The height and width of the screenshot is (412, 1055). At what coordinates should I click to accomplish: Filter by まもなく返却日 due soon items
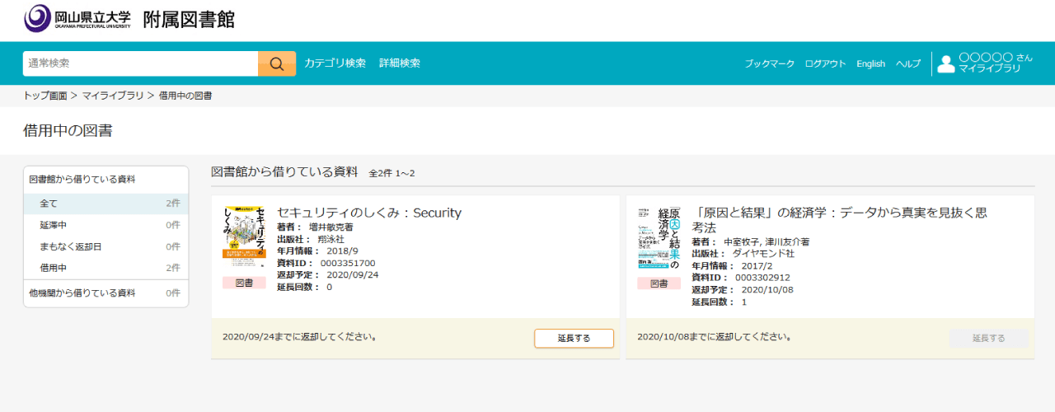click(x=71, y=246)
